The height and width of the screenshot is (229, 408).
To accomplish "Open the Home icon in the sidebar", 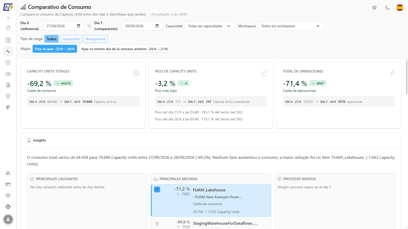I will pos(8,27).
